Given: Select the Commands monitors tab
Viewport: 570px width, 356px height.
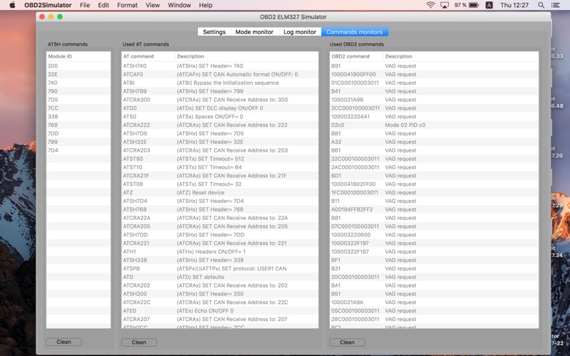Looking at the screenshot, I should pos(354,32).
